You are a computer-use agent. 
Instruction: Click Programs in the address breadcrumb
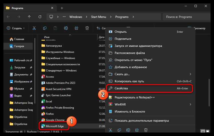(122, 17)
